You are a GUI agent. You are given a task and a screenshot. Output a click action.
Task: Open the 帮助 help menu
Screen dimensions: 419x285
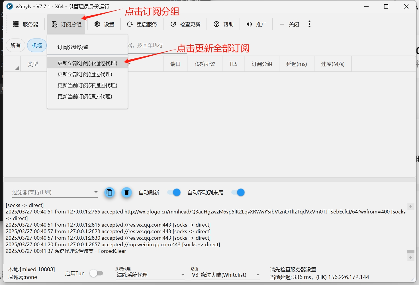[x=224, y=24]
